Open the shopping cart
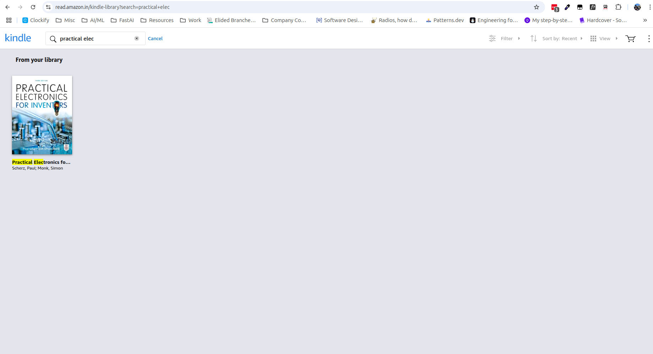The image size is (653, 354). (x=630, y=38)
